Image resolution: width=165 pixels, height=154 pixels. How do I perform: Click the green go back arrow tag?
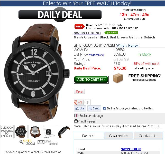111,33
